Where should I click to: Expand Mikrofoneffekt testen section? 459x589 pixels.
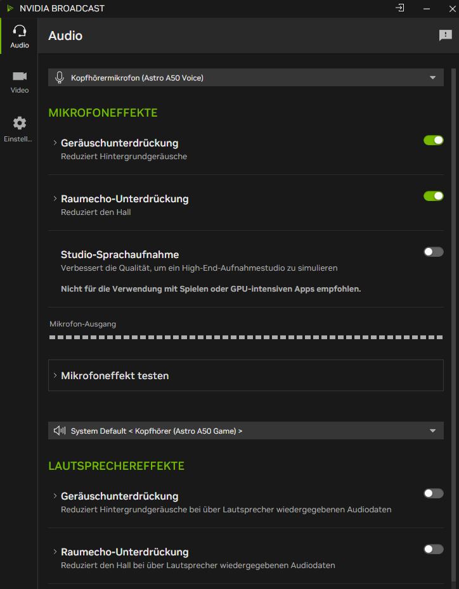(245, 375)
